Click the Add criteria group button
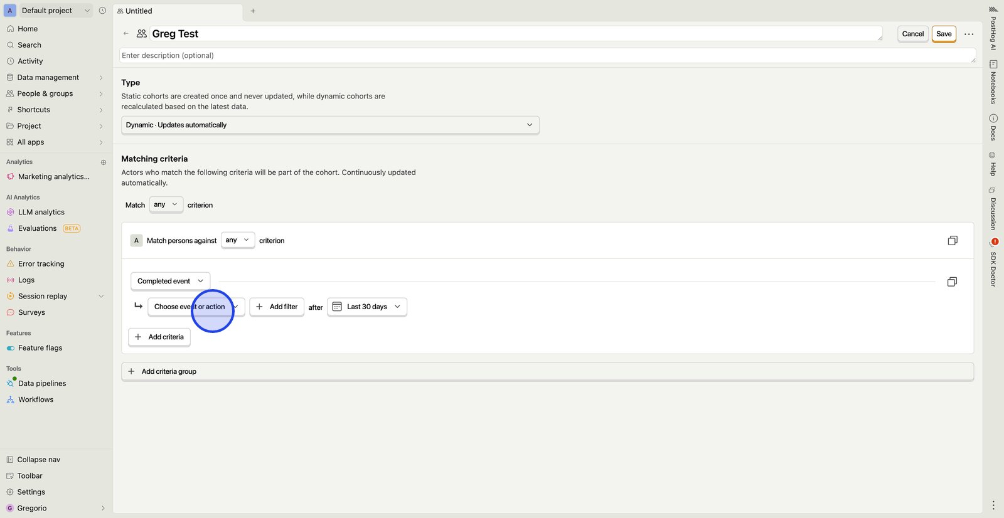The height and width of the screenshot is (518, 1004). [546, 371]
